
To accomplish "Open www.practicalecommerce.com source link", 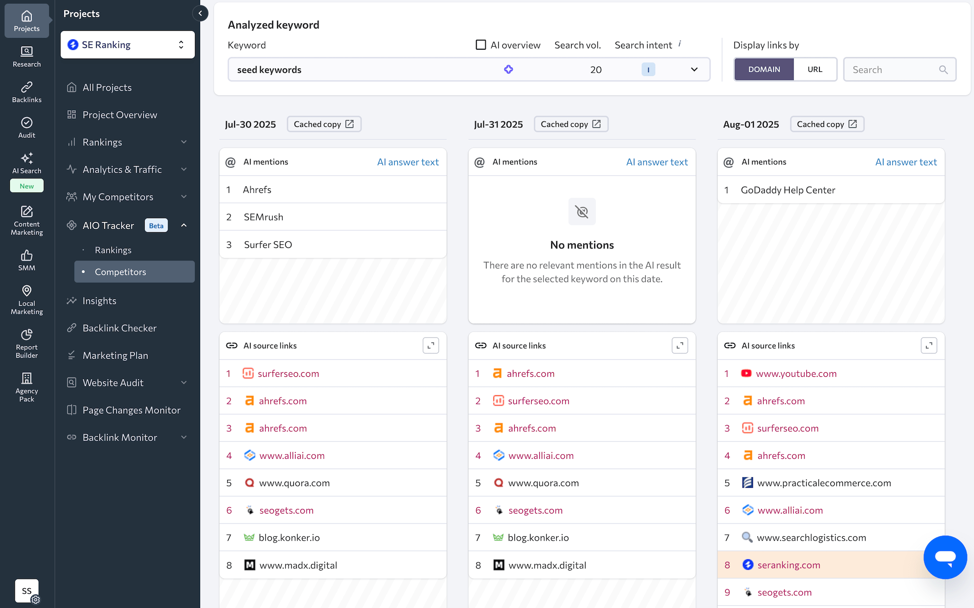I will pos(824,483).
